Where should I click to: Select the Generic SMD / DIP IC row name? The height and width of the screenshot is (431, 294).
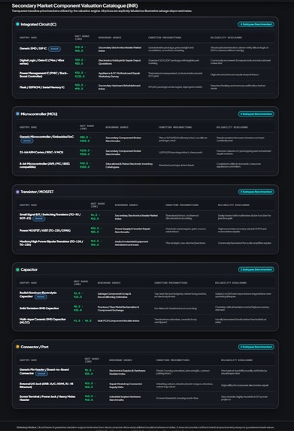(x=33, y=48)
